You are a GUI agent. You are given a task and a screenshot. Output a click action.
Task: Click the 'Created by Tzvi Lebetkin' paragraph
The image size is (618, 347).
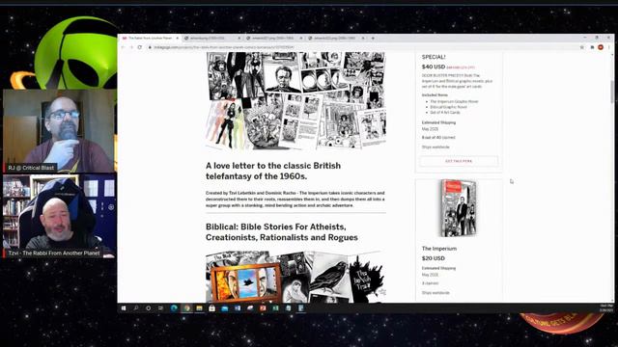click(295, 200)
